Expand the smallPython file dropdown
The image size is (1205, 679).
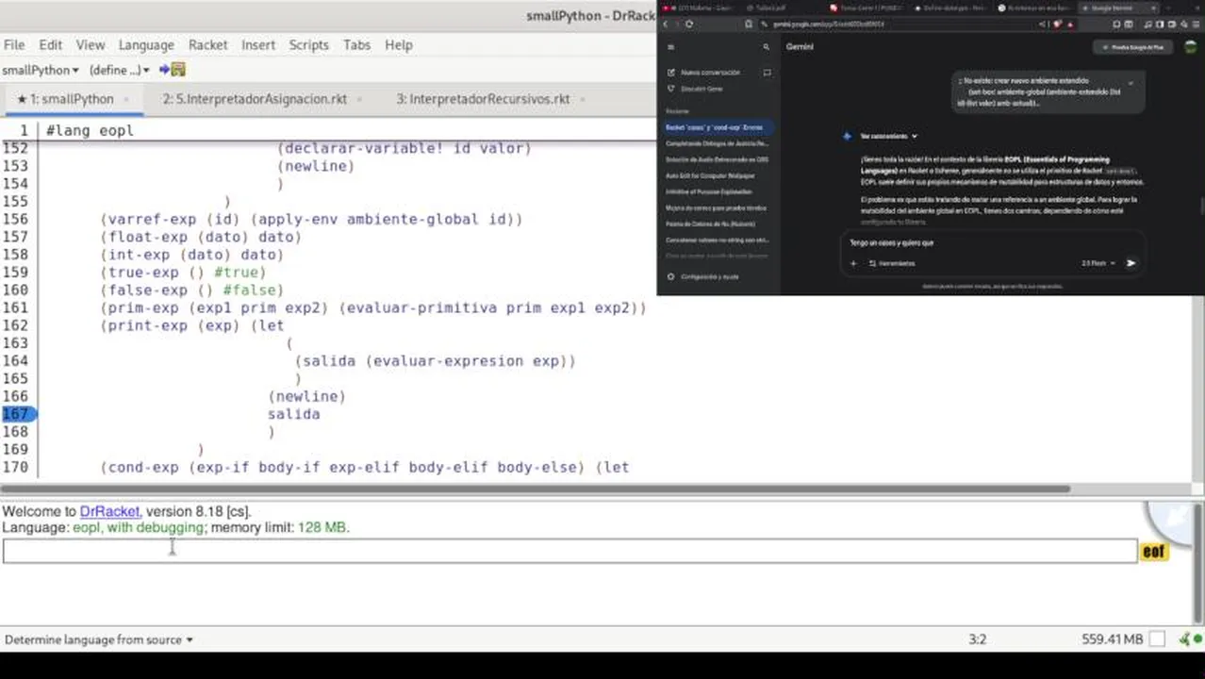click(41, 70)
